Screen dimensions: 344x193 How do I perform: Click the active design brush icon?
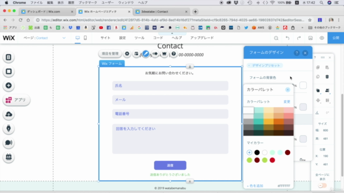pos(146,54)
